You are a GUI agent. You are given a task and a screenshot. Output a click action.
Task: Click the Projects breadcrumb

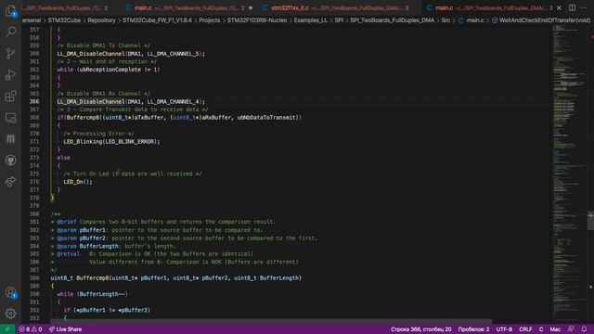210,20
